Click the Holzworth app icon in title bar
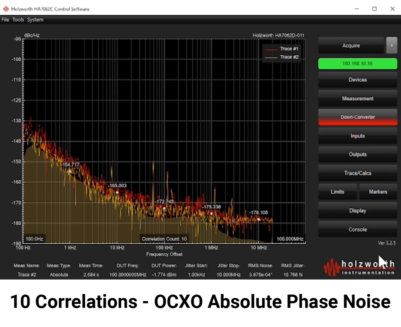This screenshot has height=327, width=401. point(6,9)
